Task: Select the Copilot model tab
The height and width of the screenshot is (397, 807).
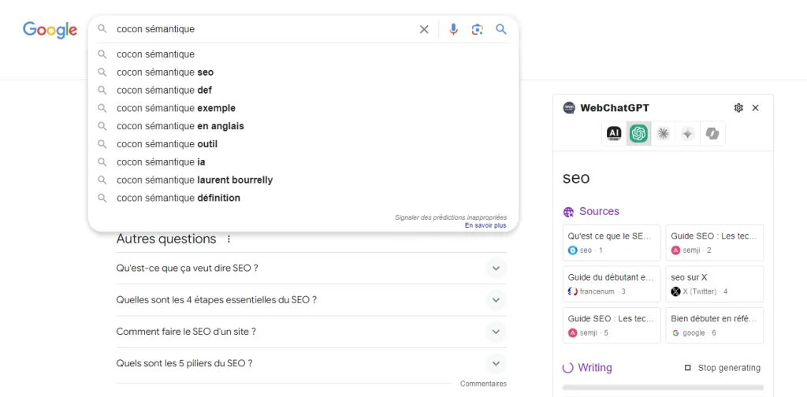Action: [712, 134]
